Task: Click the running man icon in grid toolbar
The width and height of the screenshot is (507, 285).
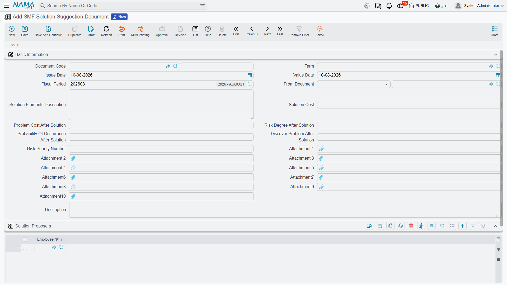Action: click(x=421, y=226)
